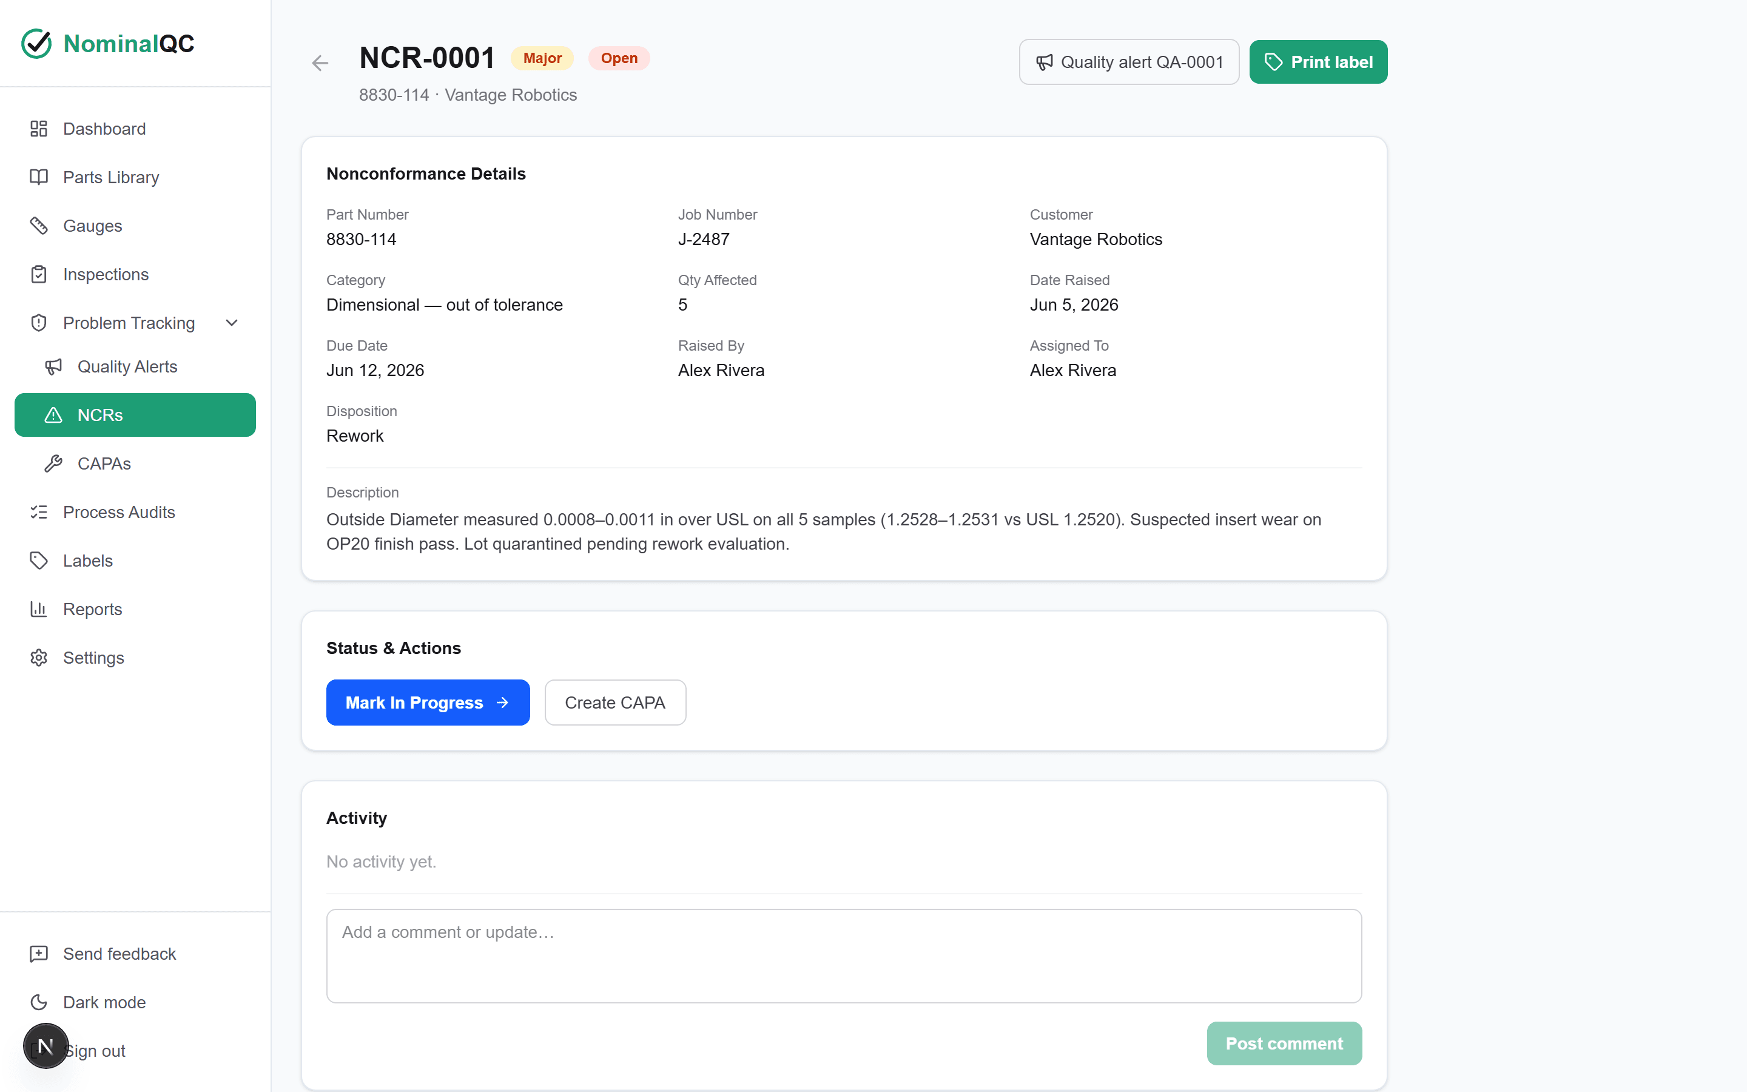
Task: Select NCRs in the sidebar
Action: click(135, 416)
